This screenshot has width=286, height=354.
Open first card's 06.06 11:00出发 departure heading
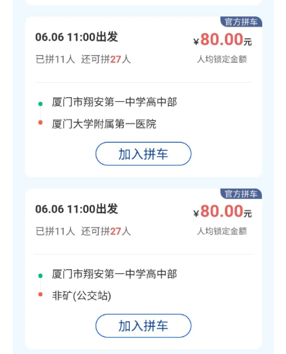(x=77, y=37)
